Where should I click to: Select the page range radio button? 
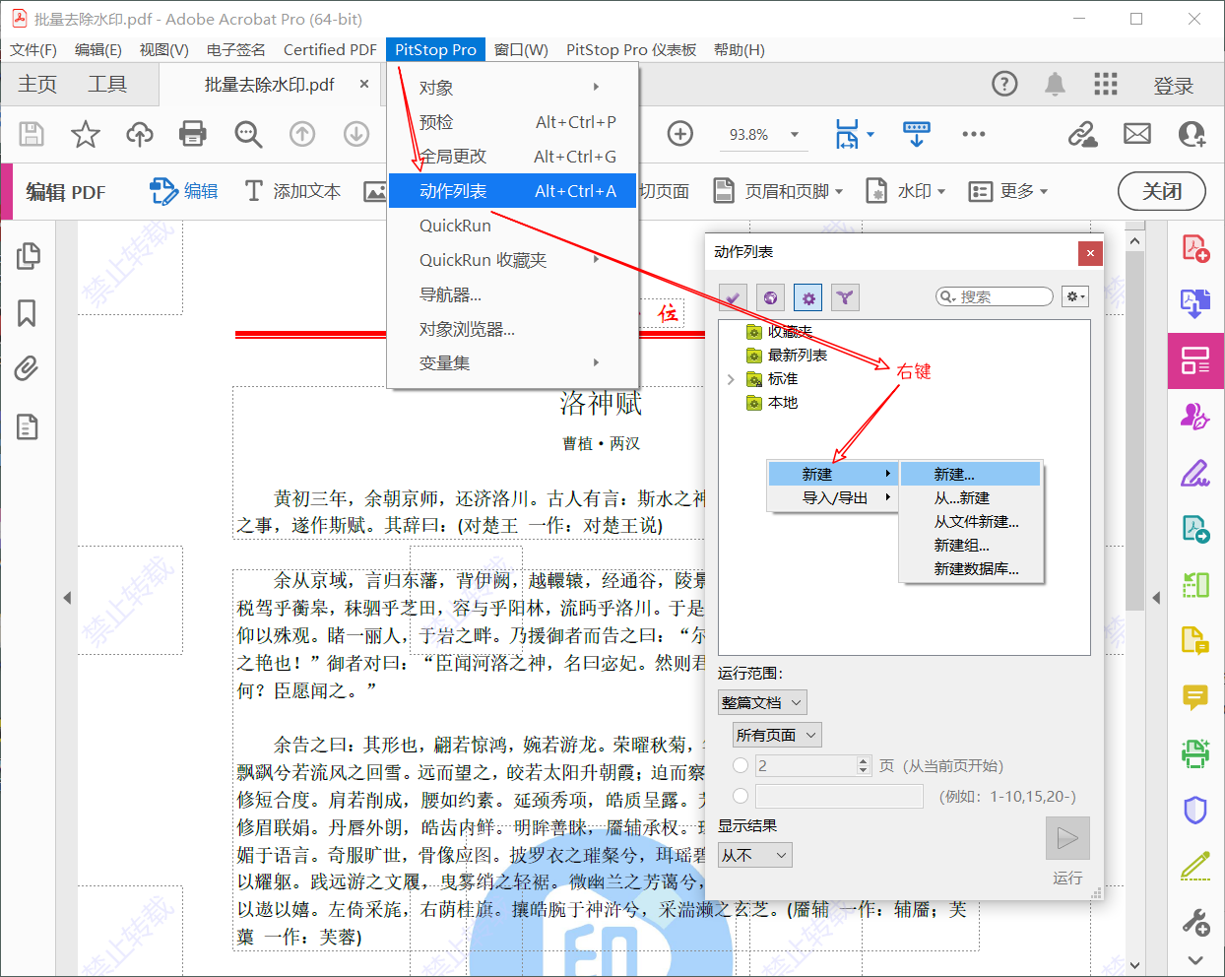tap(741, 796)
